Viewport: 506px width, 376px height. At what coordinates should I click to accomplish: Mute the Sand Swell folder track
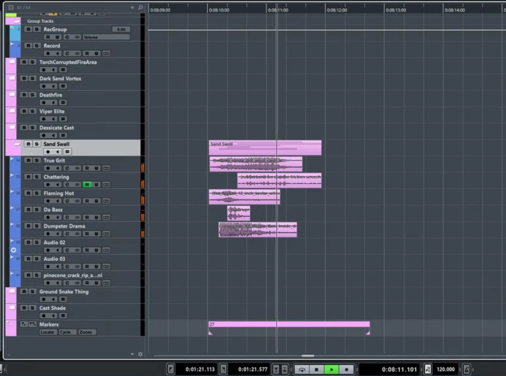click(x=28, y=144)
